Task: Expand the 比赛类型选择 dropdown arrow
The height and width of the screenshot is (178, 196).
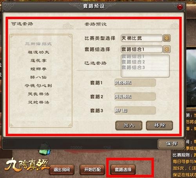Action: (167, 38)
